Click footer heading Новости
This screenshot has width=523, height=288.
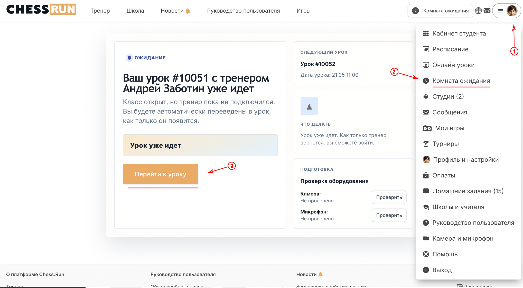tap(306, 275)
